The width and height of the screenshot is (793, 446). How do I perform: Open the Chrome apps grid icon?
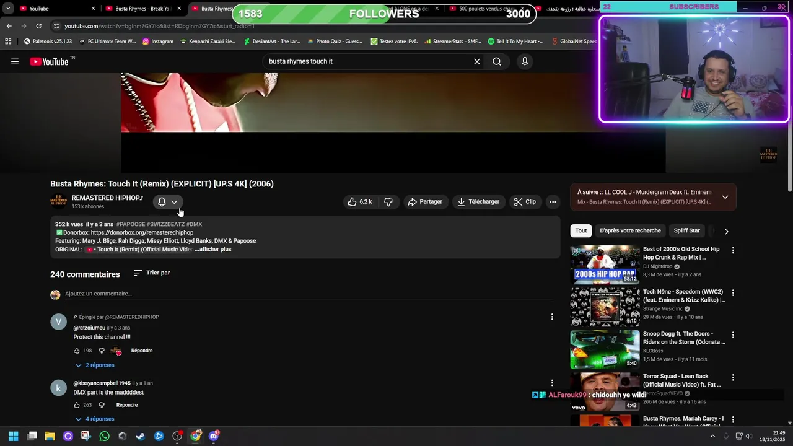(x=8, y=42)
